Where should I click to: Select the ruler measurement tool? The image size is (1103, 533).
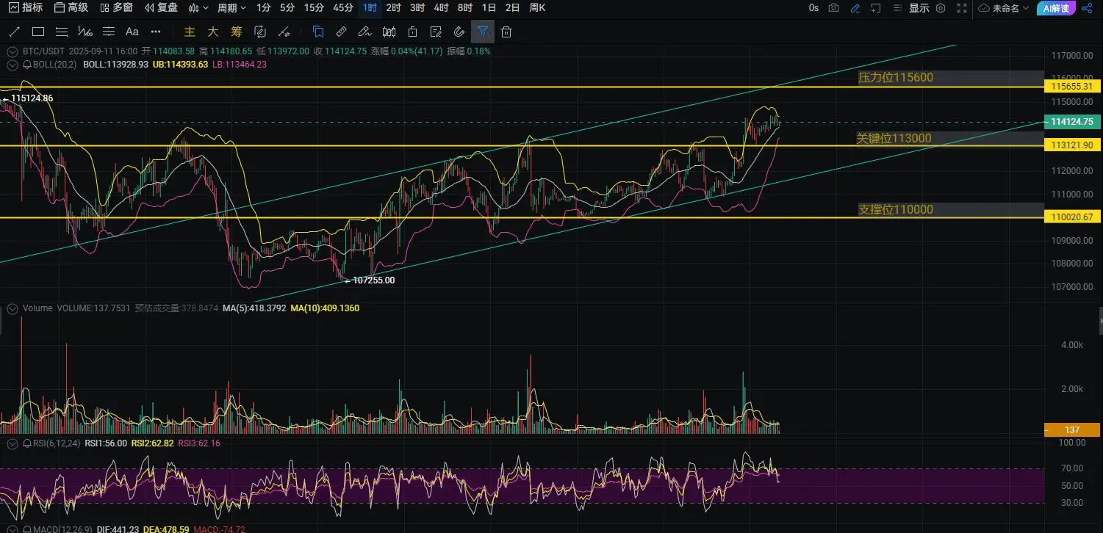coord(341,32)
